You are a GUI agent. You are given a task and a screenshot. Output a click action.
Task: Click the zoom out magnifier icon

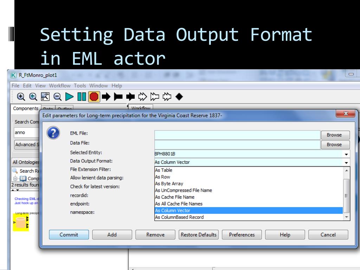point(57,97)
